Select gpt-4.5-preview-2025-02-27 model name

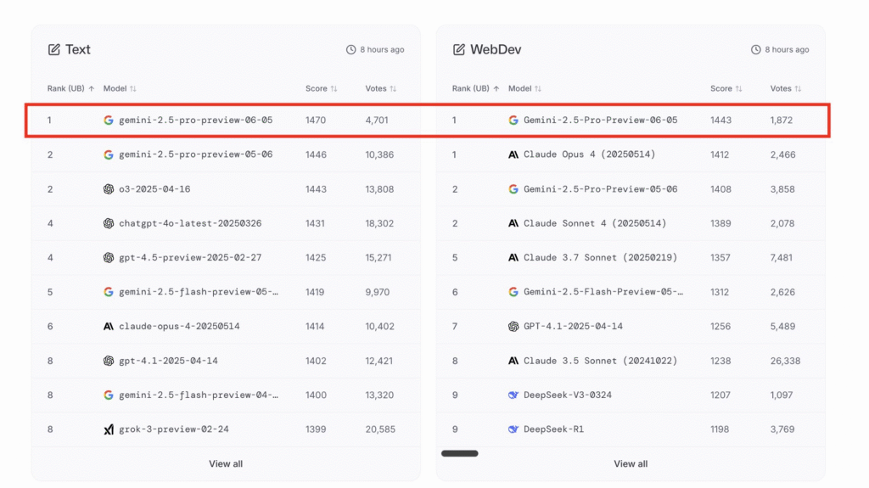click(x=190, y=257)
